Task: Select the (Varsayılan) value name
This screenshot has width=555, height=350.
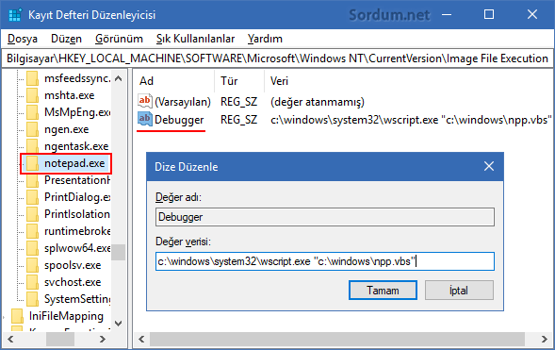Action: pos(183,102)
